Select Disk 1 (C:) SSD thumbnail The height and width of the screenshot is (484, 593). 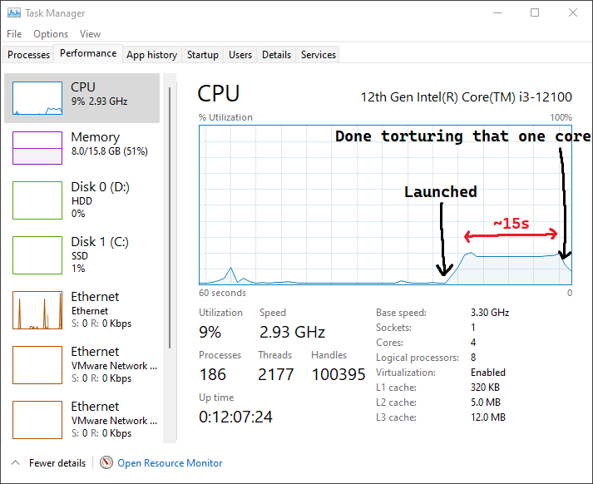(x=37, y=254)
